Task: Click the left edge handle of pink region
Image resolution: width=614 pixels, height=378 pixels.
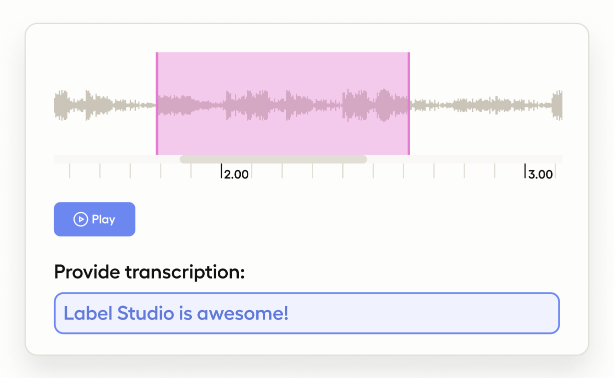Action: [157, 103]
